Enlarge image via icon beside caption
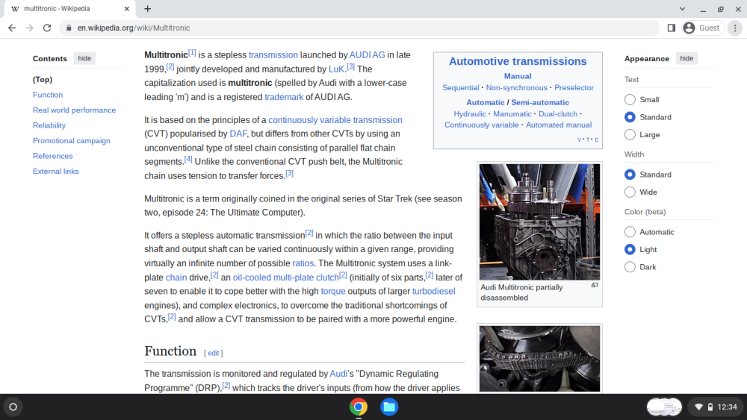 click(x=594, y=286)
